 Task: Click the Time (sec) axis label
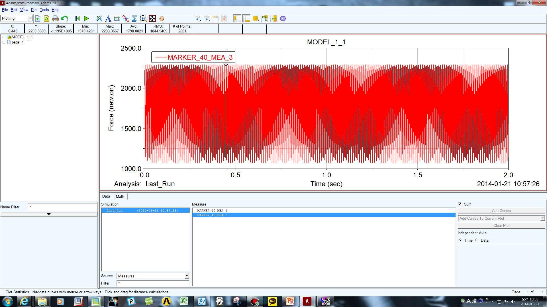(326, 184)
